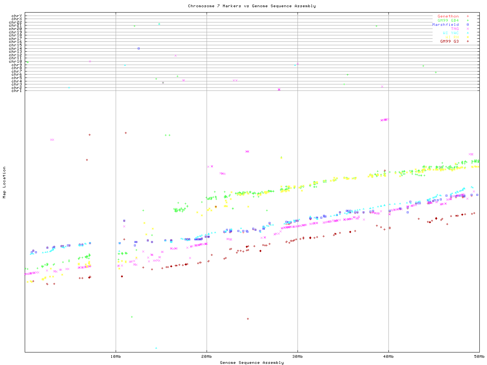
Task: Click the Genethon diamond marker in legend
Action: pos(467,16)
